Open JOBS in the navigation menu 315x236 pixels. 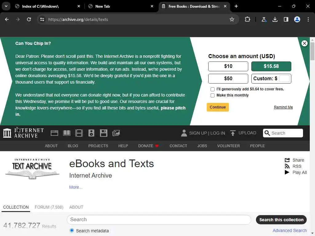point(202,146)
